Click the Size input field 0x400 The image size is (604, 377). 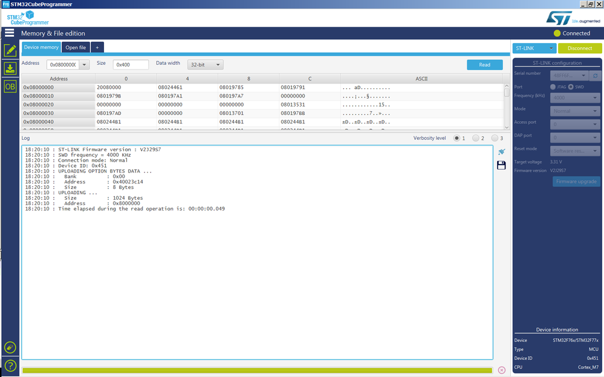(x=131, y=65)
